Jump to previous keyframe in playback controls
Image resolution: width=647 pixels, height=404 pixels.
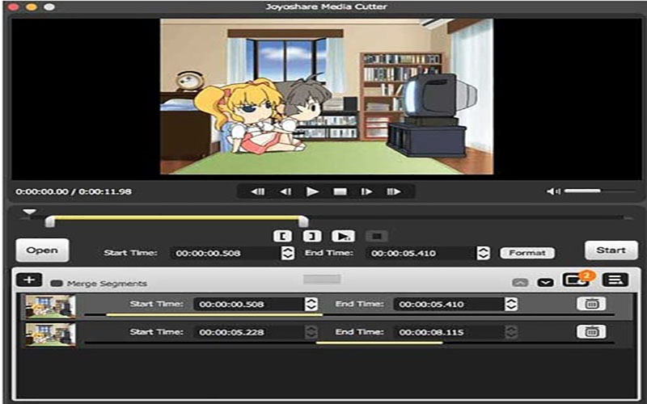point(258,191)
